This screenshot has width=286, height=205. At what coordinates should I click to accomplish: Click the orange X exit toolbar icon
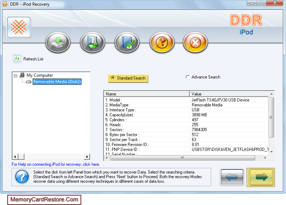[x=195, y=42]
